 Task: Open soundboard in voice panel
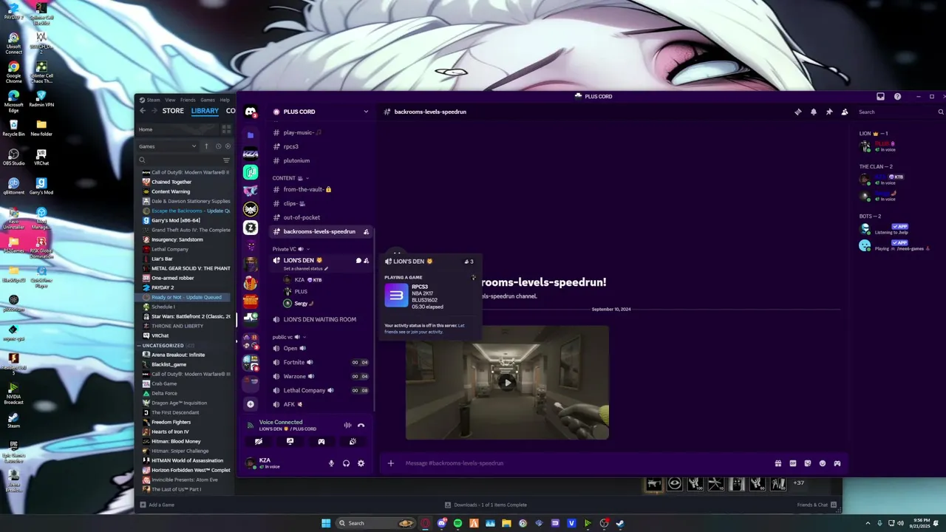(x=353, y=441)
